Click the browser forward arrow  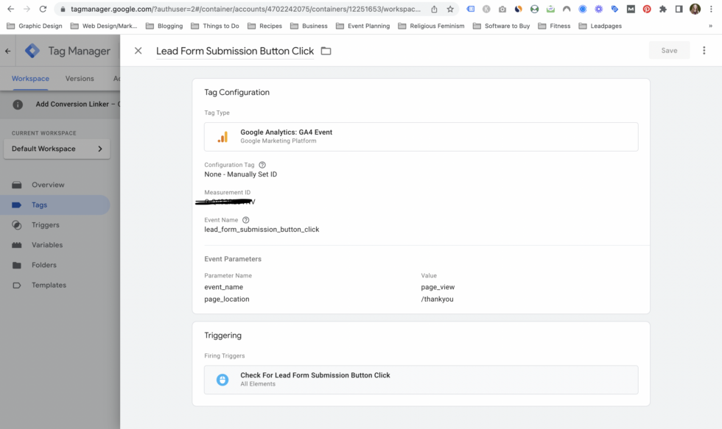(27, 9)
